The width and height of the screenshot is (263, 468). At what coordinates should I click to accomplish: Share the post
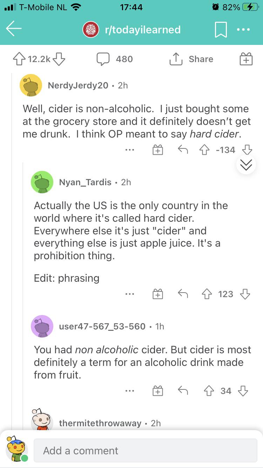(x=191, y=59)
